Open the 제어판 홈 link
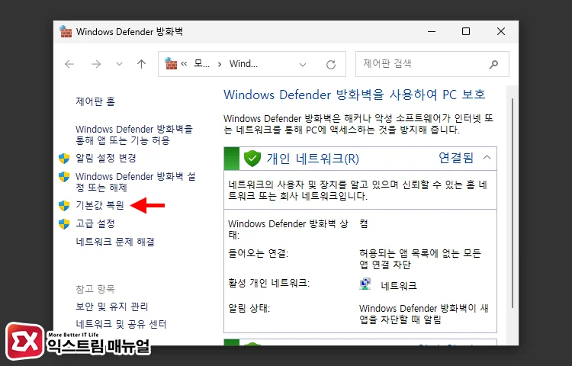The height and width of the screenshot is (366, 572). 95,101
